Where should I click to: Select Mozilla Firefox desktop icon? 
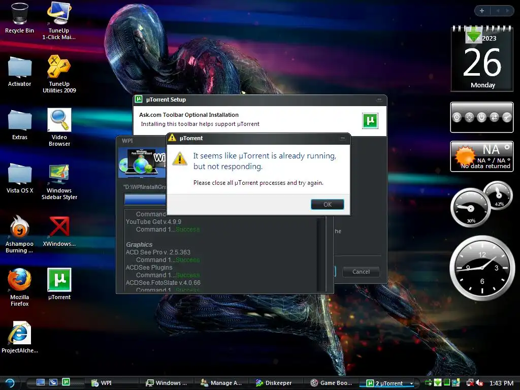20,287
